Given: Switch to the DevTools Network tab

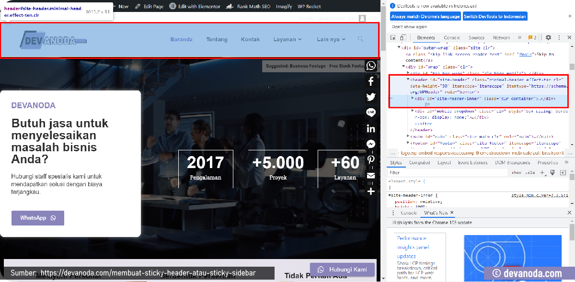Looking at the screenshot, I should [501, 37].
